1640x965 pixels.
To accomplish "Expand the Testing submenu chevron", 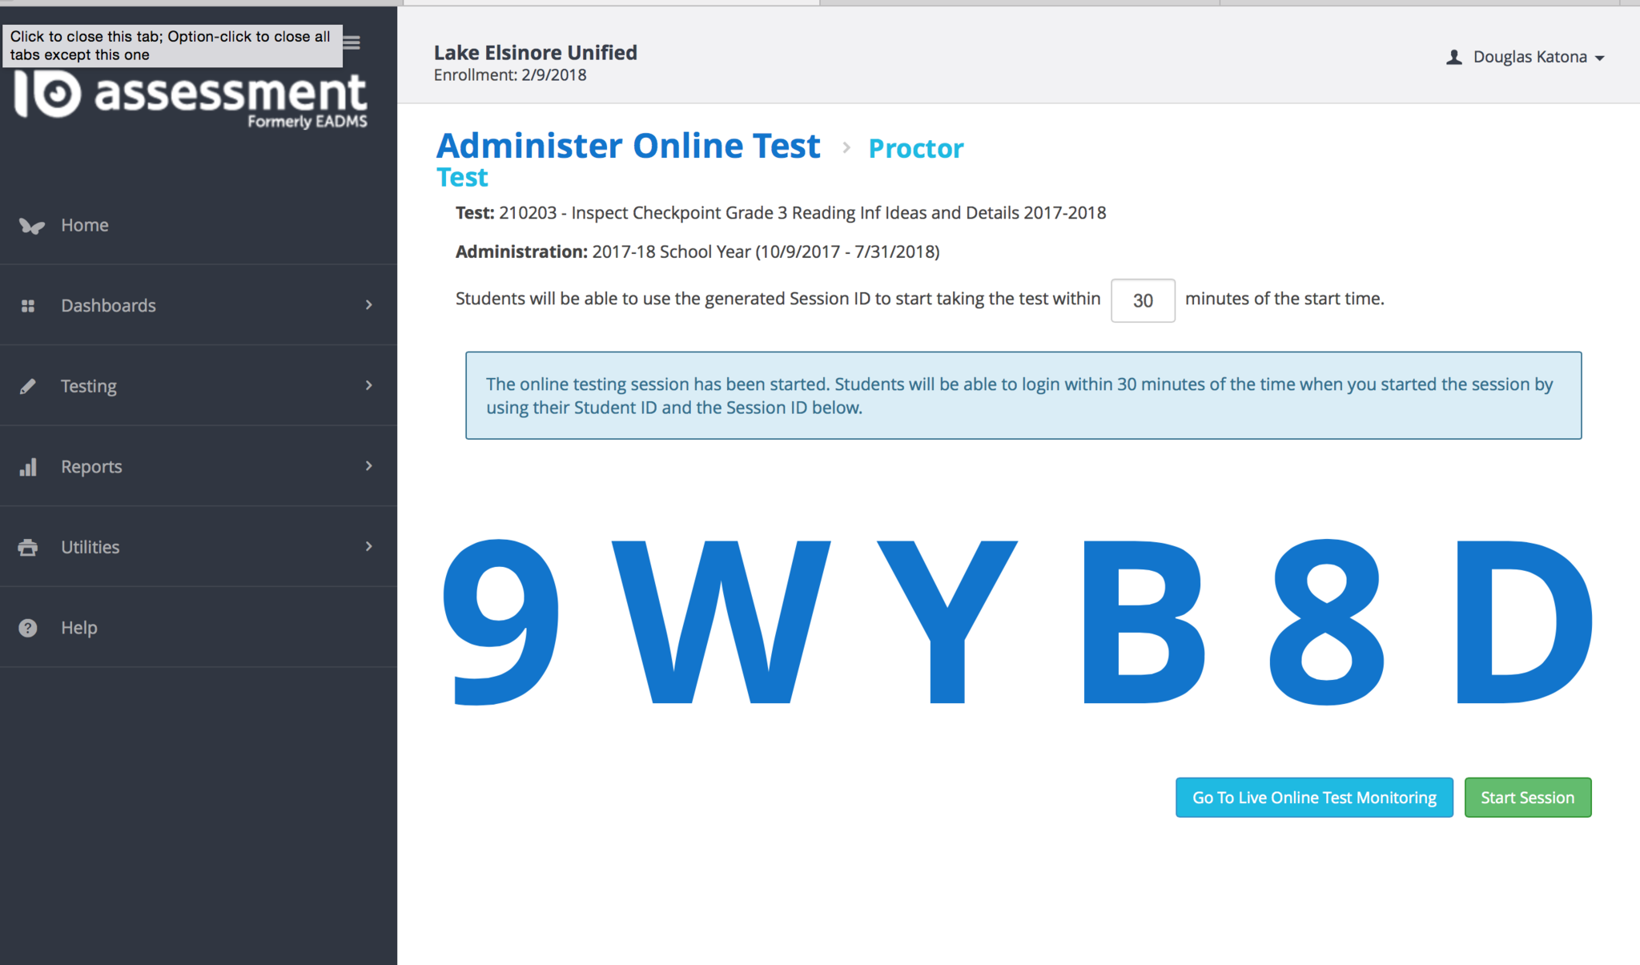I will (368, 385).
